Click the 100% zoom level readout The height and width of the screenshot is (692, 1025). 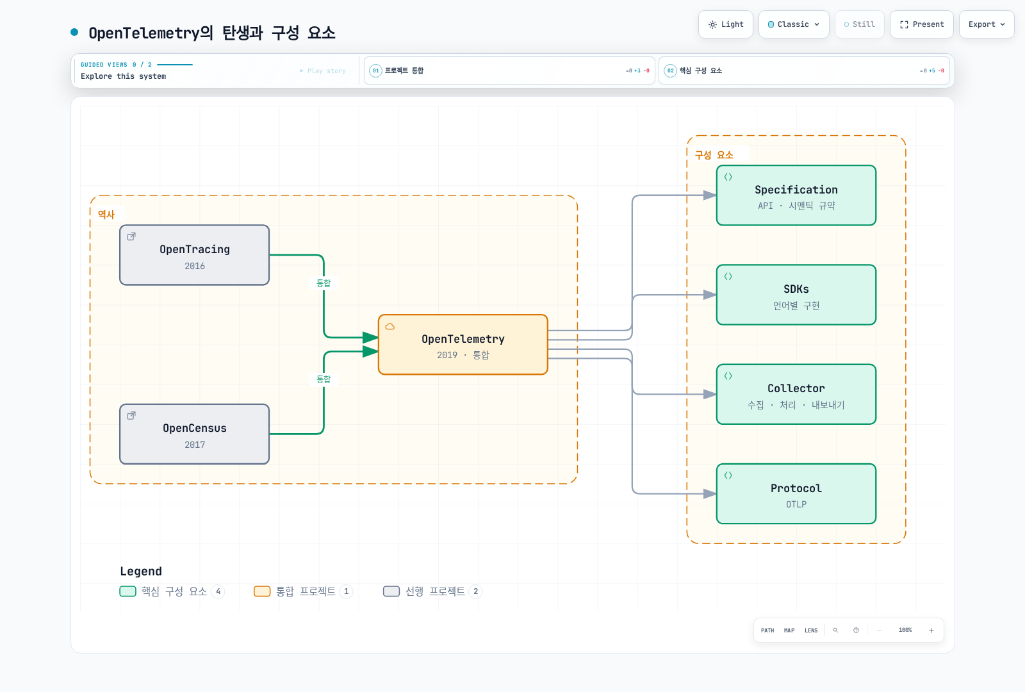point(905,630)
